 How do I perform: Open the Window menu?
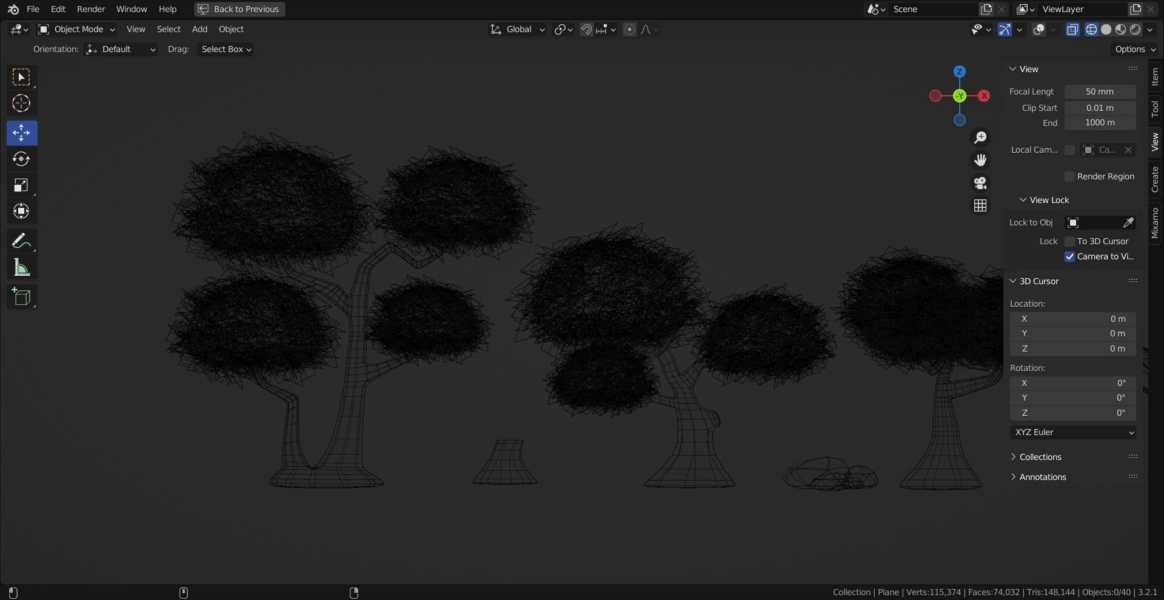(x=132, y=9)
